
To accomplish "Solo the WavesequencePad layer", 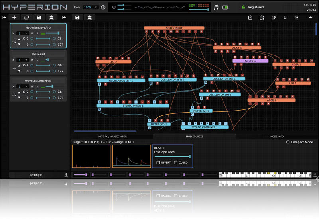I will click(x=37, y=86).
